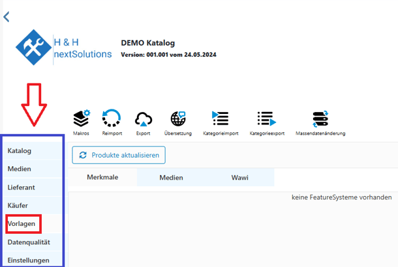This screenshot has height=267, width=398.
Task: Launch the Kategorieimport tool
Action: click(x=221, y=119)
